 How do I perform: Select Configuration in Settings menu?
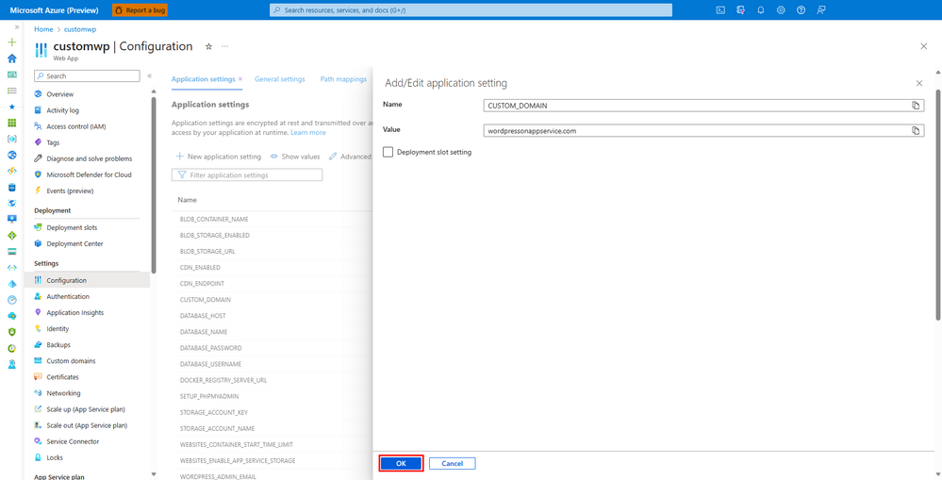[x=87, y=280]
